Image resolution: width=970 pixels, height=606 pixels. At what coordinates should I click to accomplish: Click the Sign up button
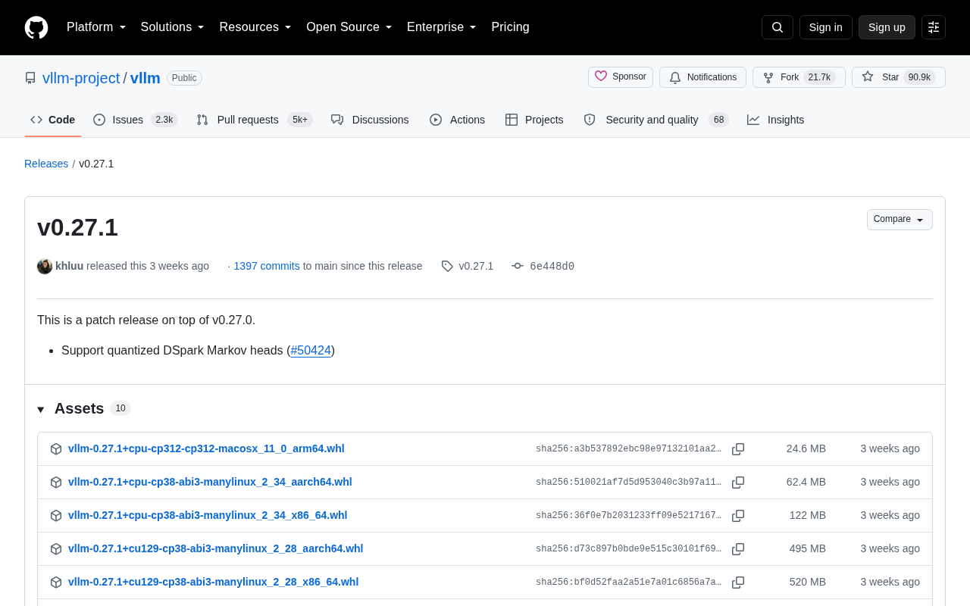pyautogui.click(x=887, y=27)
